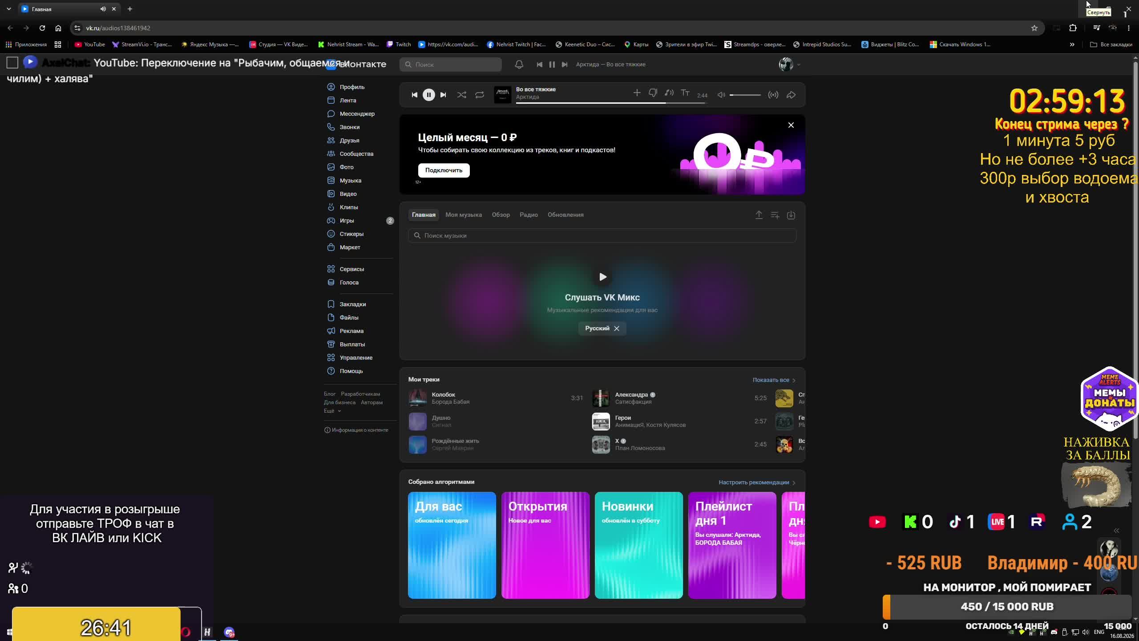Image resolution: width=1139 pixels, height=641 pixels.
Task: Click icon right of add-playlist icon
Action: tap(791, 215)
